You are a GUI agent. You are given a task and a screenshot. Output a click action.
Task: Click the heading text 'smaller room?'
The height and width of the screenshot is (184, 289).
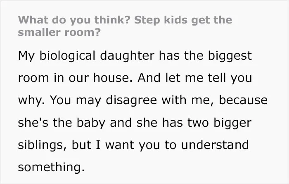tap(59, 32)
